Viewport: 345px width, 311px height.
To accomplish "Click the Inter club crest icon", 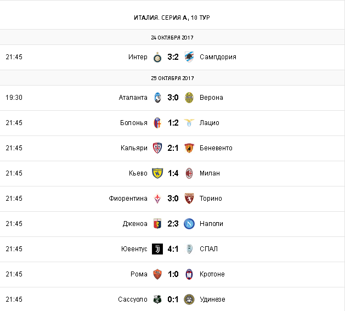I will [x=157, y=57].
